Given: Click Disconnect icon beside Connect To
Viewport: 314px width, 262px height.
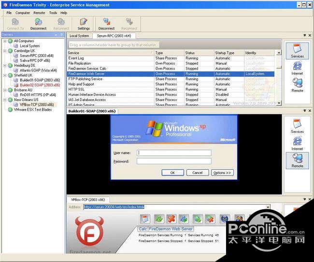Looking at the screenshot, I should pyautogui.click(x=38, y=22).
